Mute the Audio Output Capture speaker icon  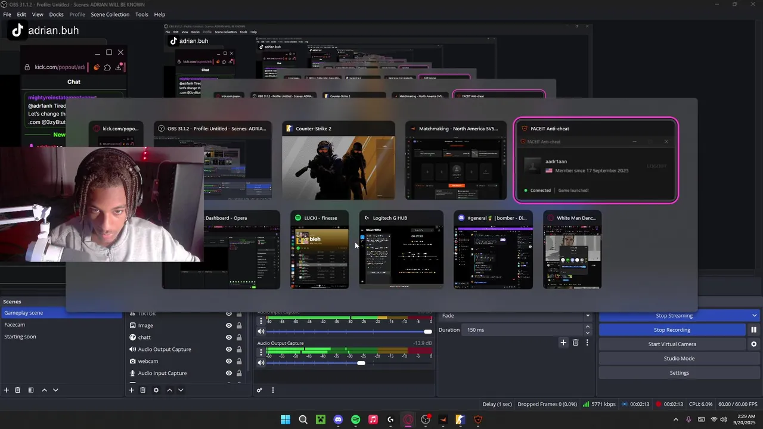coord(261,363)
